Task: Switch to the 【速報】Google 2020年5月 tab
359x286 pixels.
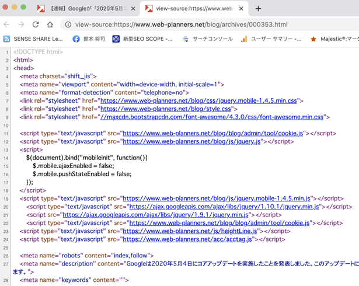Action: (86, 9)
